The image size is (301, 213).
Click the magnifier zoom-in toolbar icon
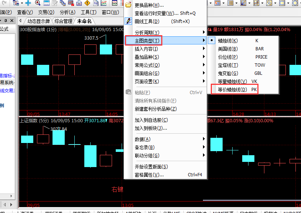point(37,3)
